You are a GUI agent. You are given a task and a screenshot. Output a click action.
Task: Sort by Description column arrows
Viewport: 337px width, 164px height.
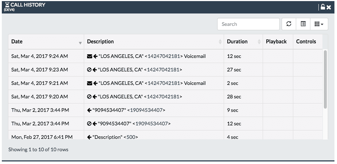click(x=220, y=42)
